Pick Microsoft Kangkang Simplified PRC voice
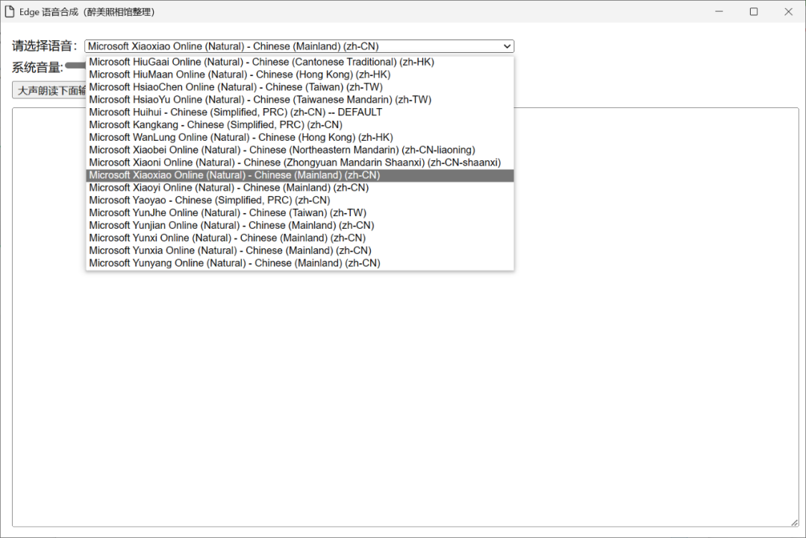The image size is (806, 538). point(300,124)
